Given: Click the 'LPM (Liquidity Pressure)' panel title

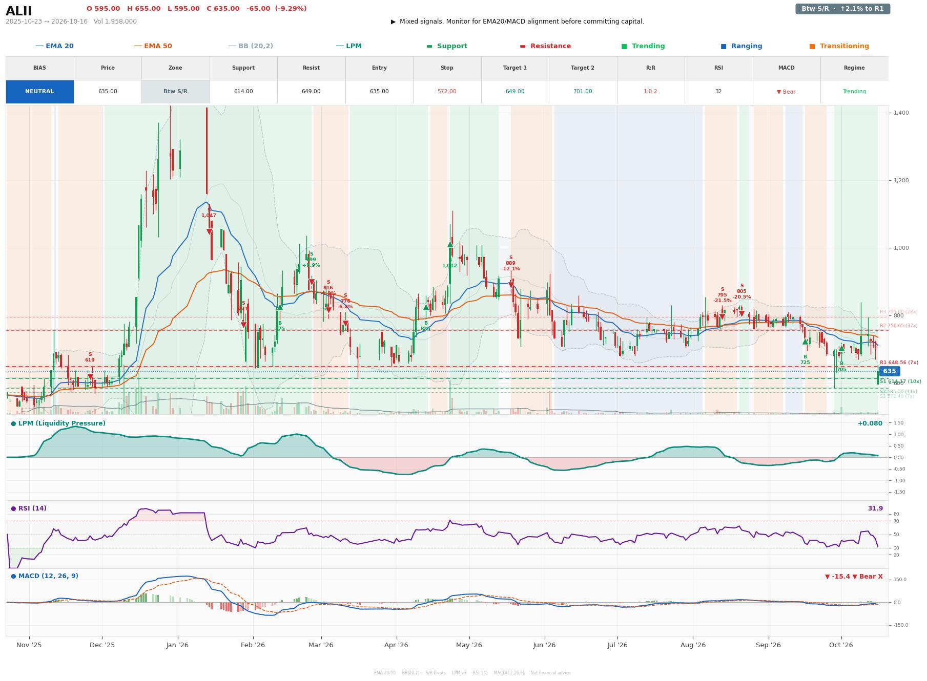Looking at the screenshot, I should pyautogui.click(x=61, y=423).
